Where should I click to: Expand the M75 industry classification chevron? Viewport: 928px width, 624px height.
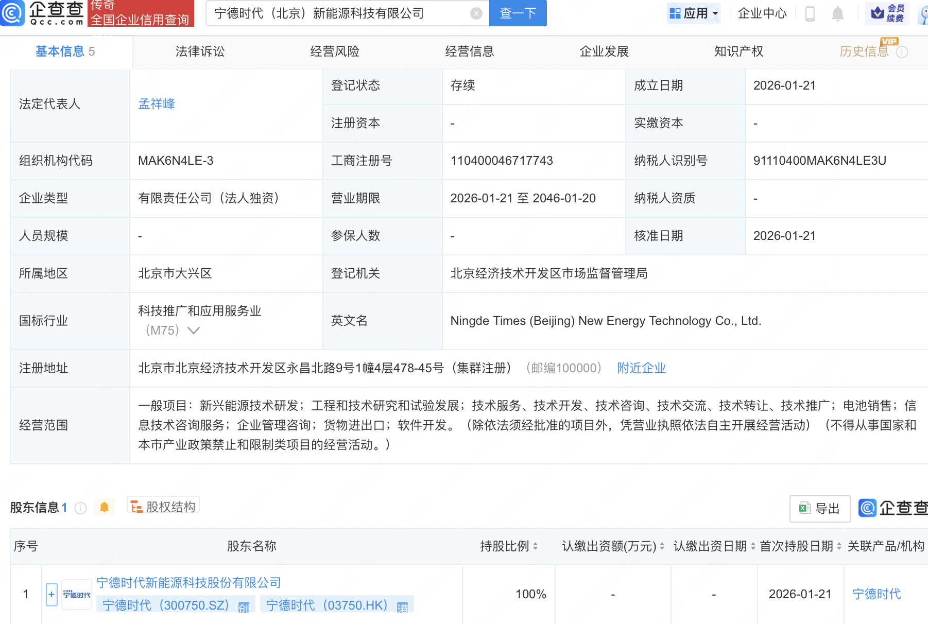coord(194,331)
